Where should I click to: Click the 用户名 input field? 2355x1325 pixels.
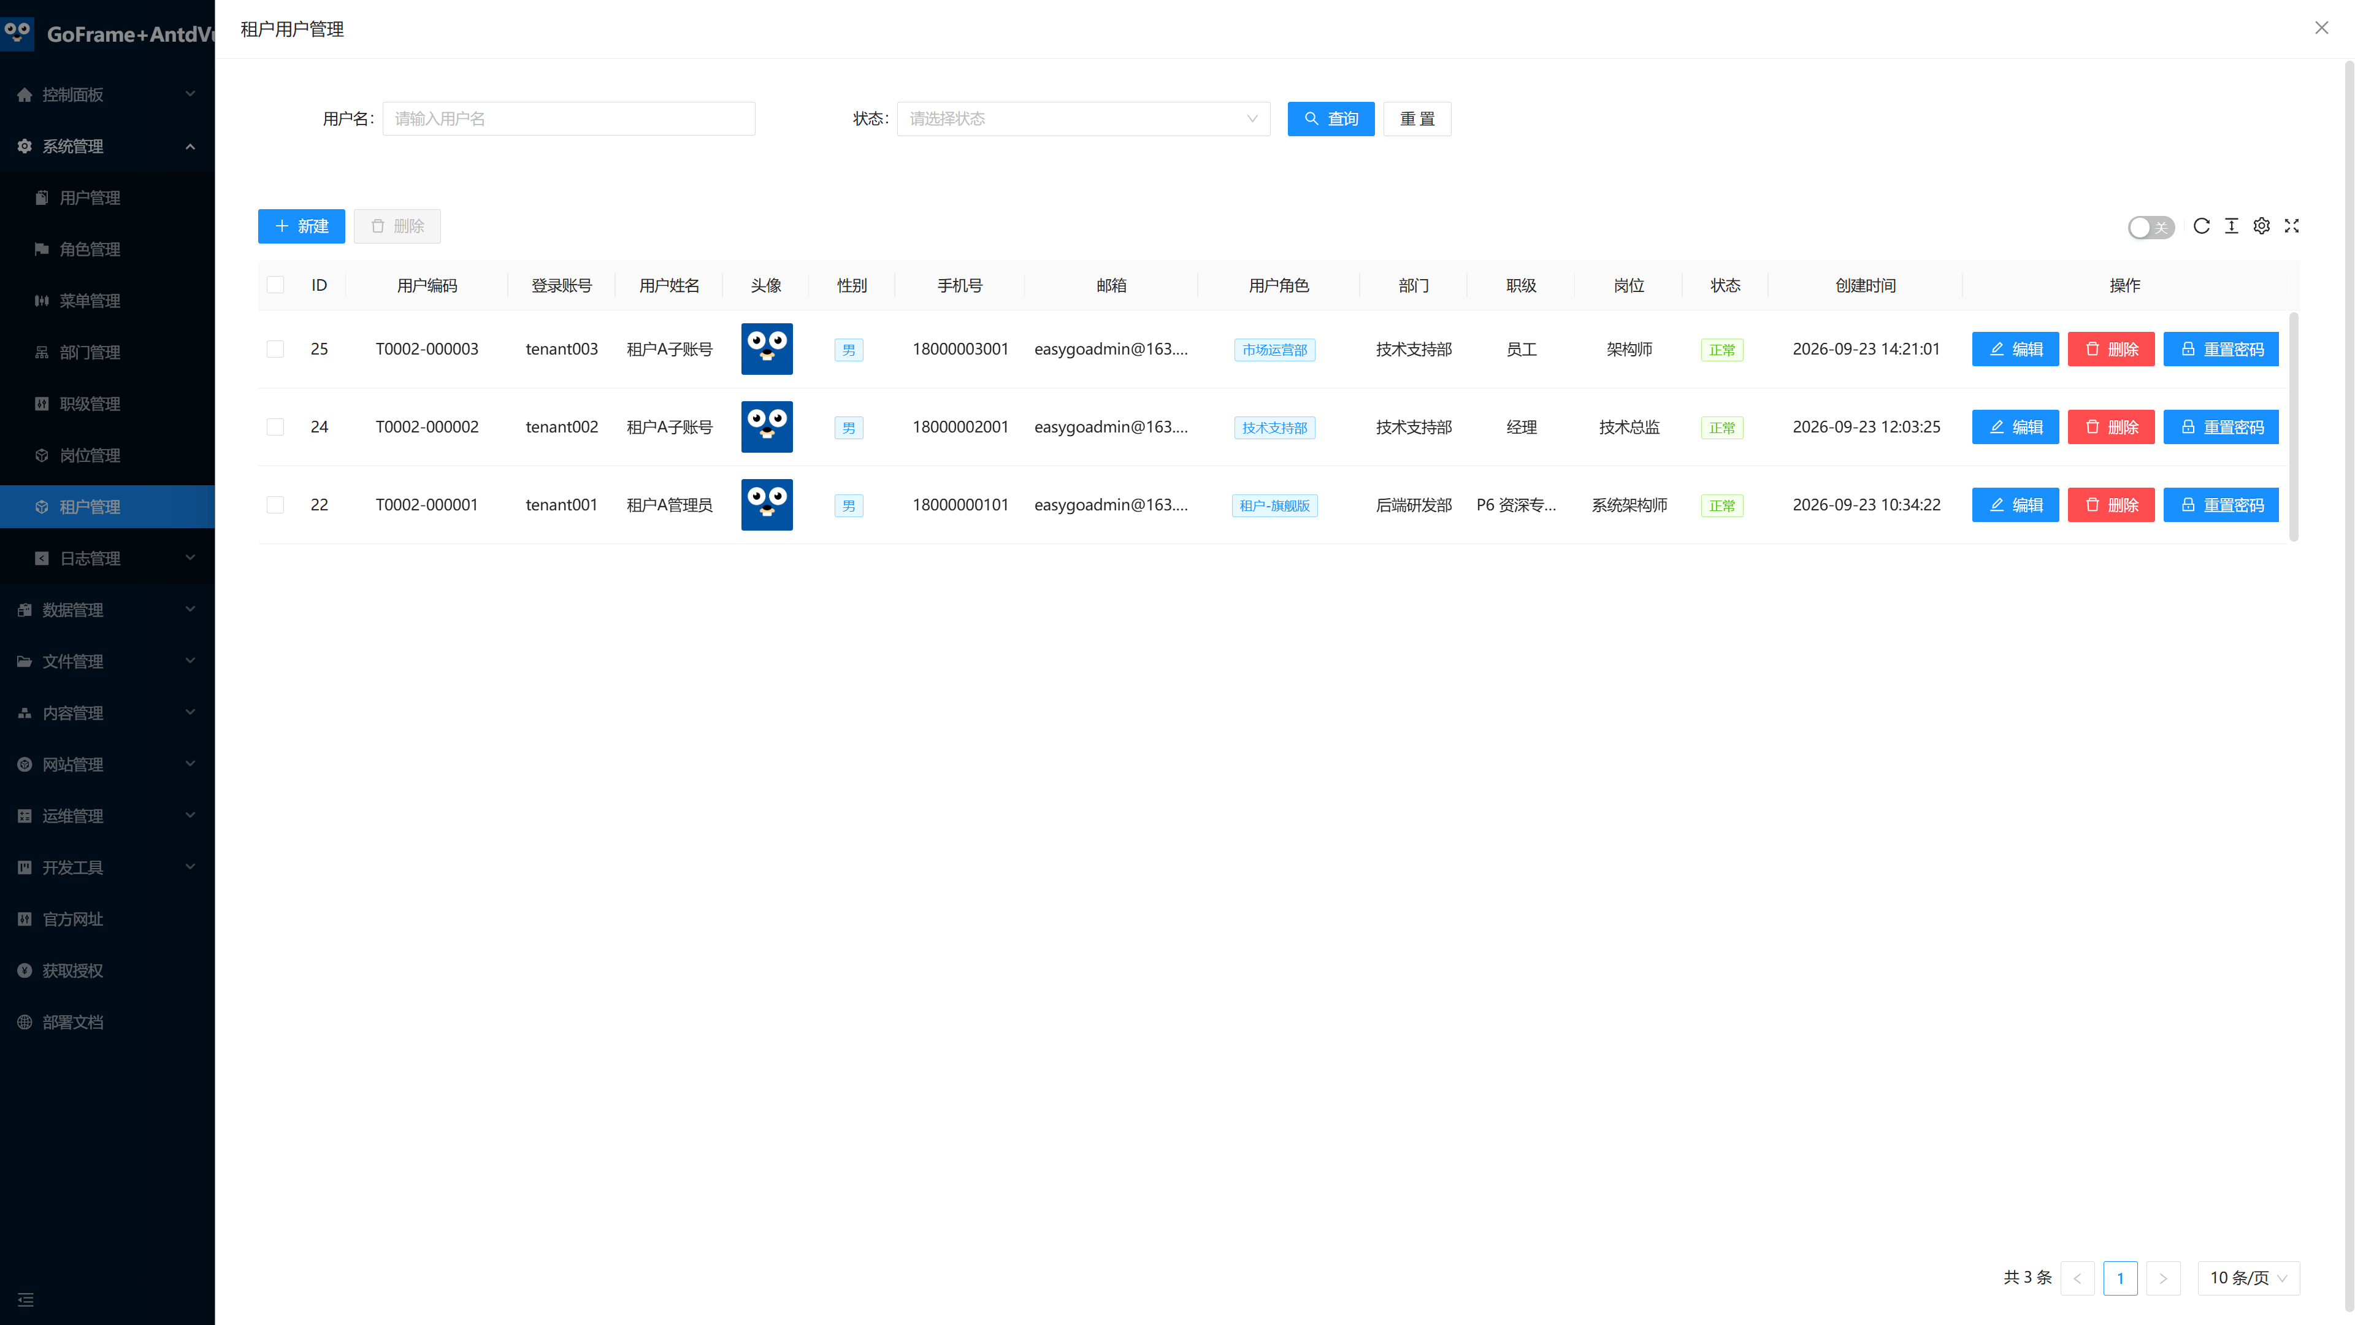pyautogui.click(x=569, y=119)
